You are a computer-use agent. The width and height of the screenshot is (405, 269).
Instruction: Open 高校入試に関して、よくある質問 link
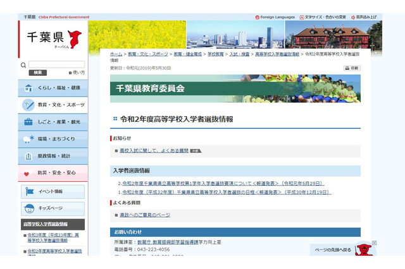click(154, 151)
